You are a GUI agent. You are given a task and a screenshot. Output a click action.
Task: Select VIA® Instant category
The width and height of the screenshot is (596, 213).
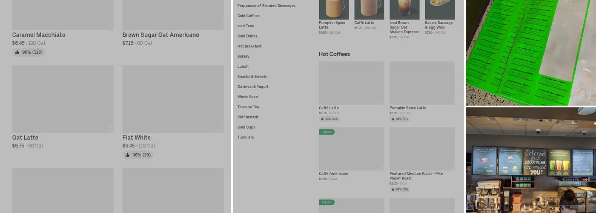point(248,117)
